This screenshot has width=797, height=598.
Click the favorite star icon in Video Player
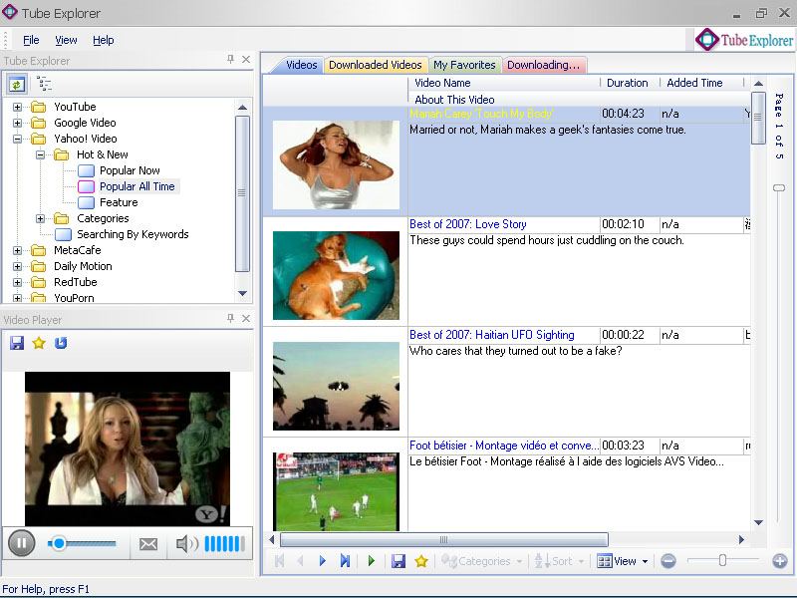coord(39,343)
